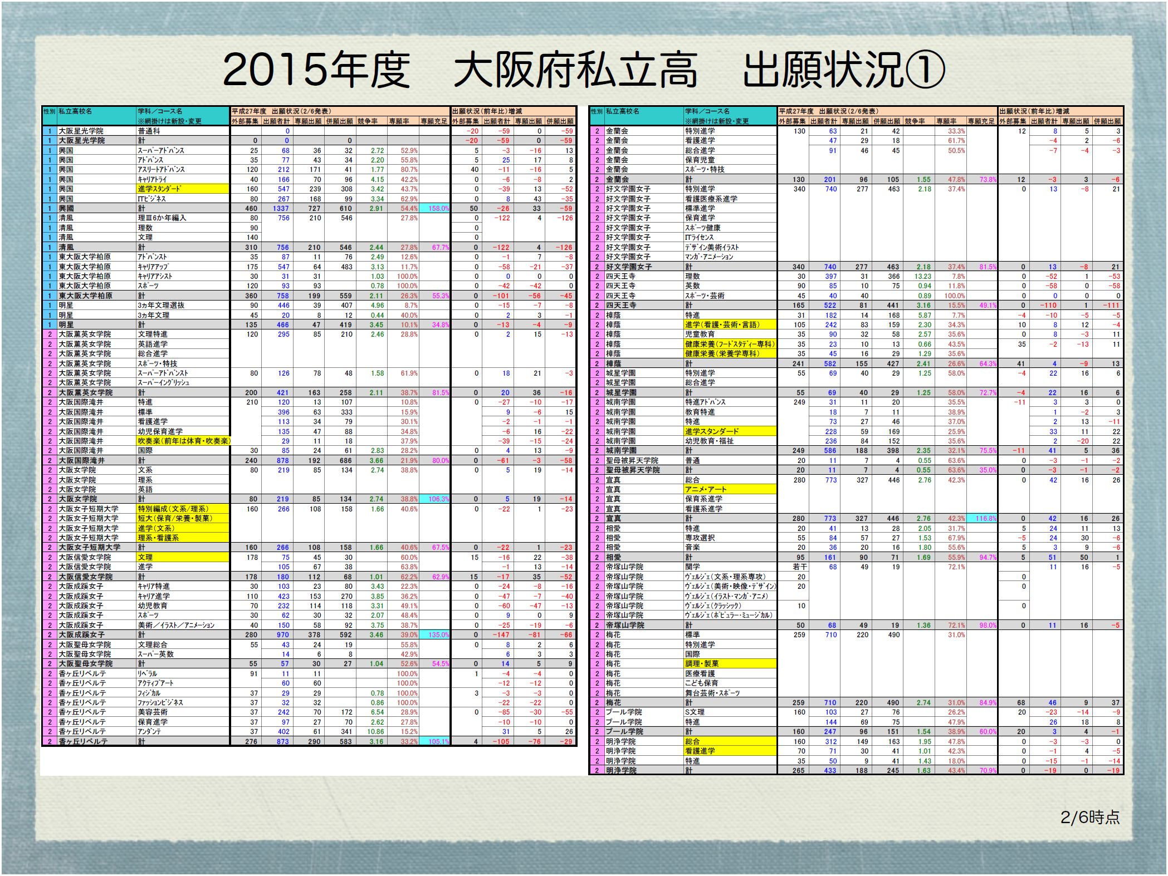Click the '児童教育' course cell of 樟蔭
1168x876 pixels.
tap(731, 334)
